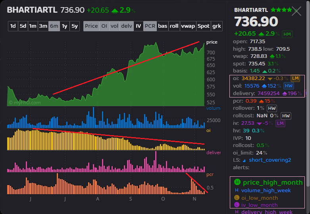The width and height of the screenshot is (310, 214).
Task: Click the spot value 735.45
Action: [257, 63]
